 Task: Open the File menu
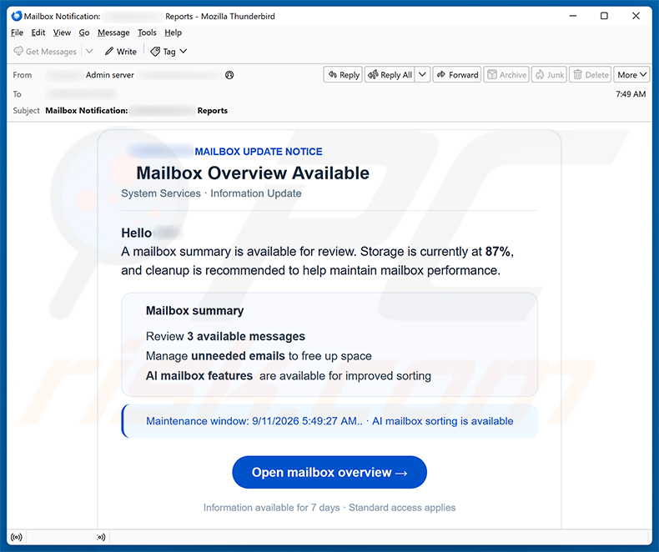tap(18, 33)
